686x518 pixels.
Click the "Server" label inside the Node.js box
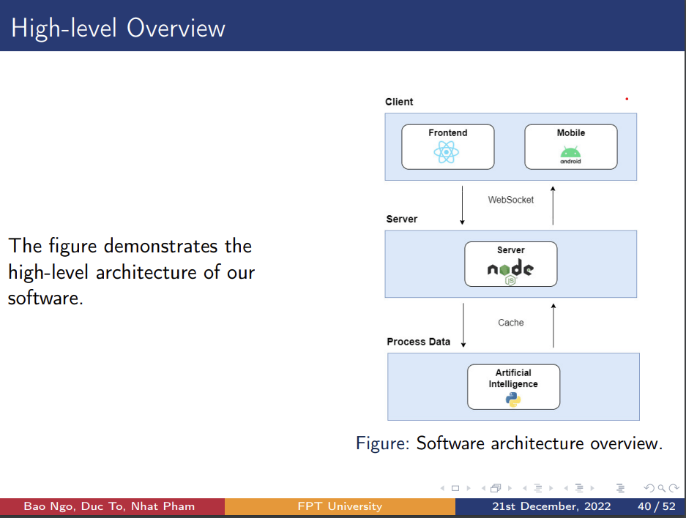pos(511,250)
